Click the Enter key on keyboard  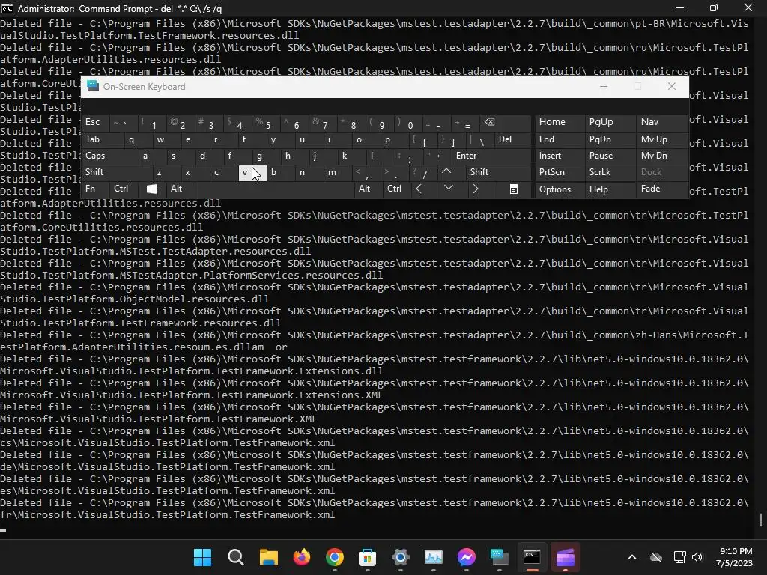coord(490,156)
